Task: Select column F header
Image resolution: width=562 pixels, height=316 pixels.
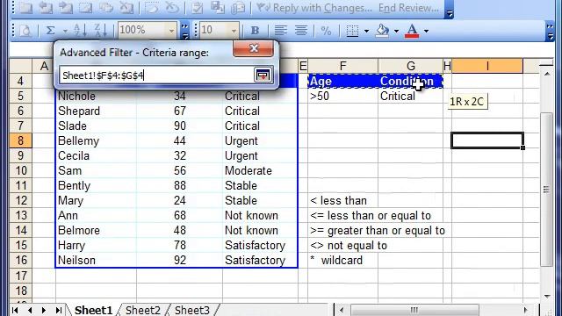Action: tap(343, 66)
